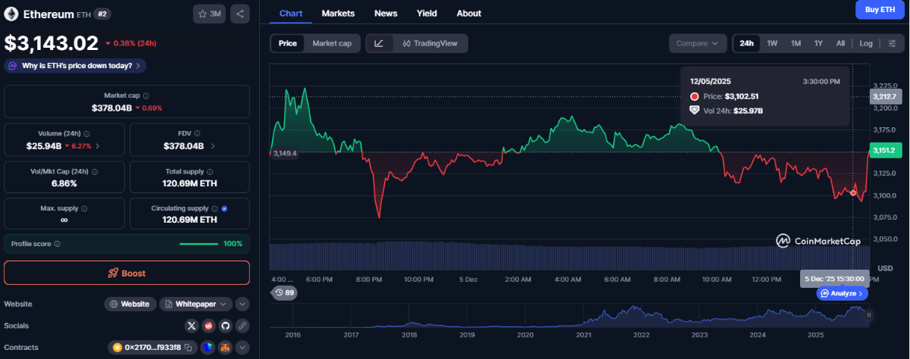Click the red price point marker on chart
This screenshot has width=910, height=359.
coord(853,193)
